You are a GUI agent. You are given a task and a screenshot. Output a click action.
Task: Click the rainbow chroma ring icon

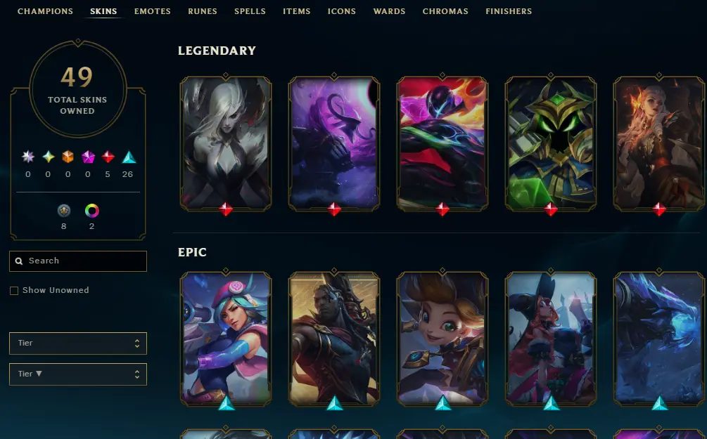92,211
